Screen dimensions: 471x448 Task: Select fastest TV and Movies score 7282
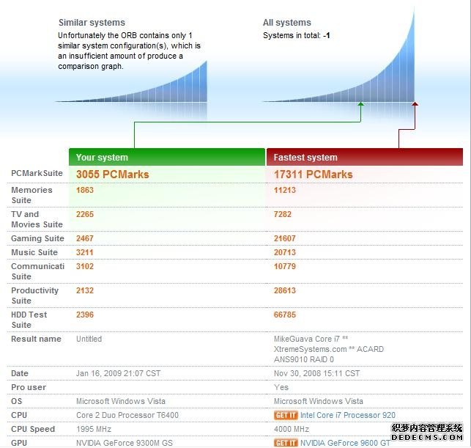282,214
